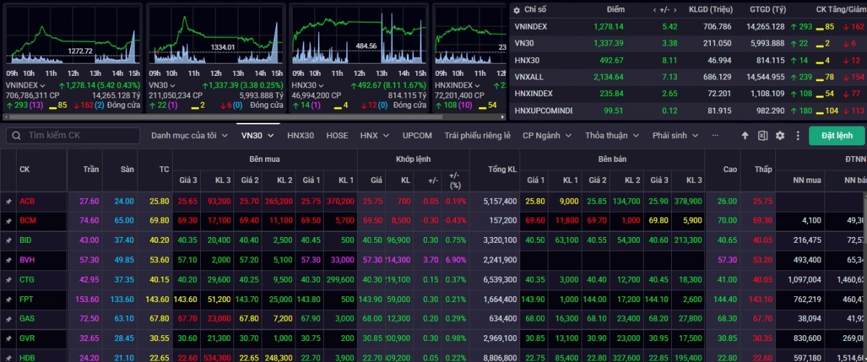867x362 pixels.
Task: Pin the BID row
Action: point(9,240)
